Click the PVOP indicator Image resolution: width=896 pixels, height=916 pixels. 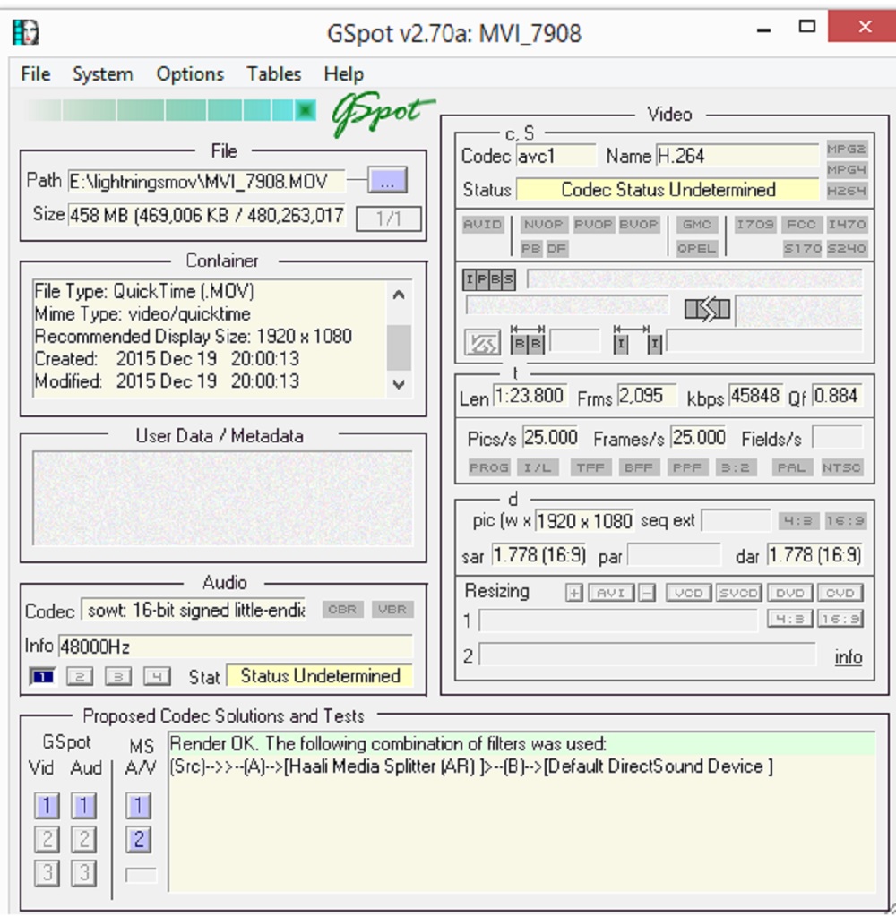pyautogui.click(x=592, y=225)
